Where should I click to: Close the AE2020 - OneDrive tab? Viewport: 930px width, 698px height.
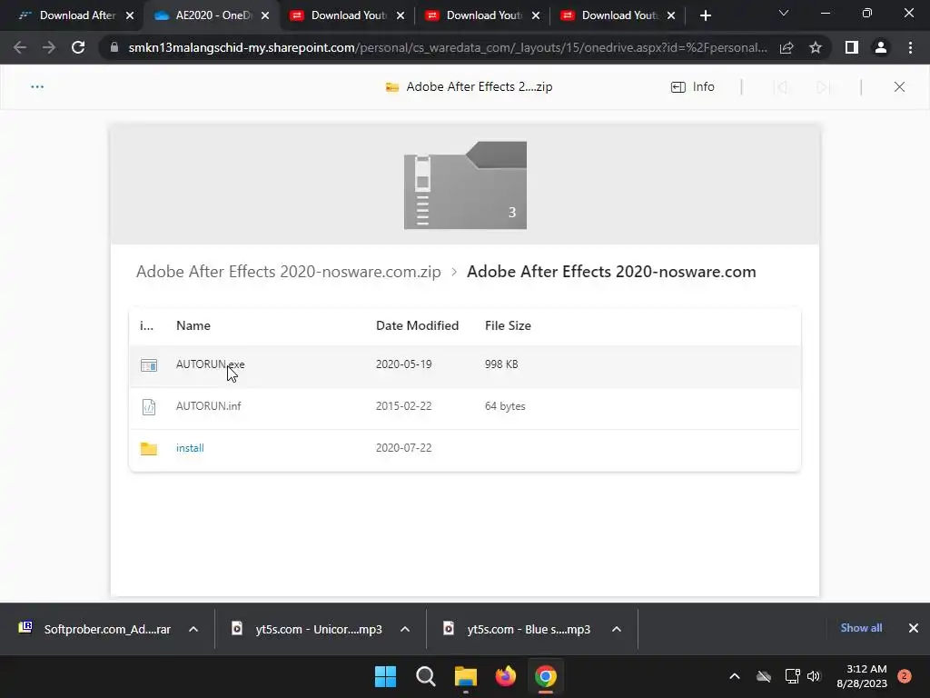click(265, 16)
